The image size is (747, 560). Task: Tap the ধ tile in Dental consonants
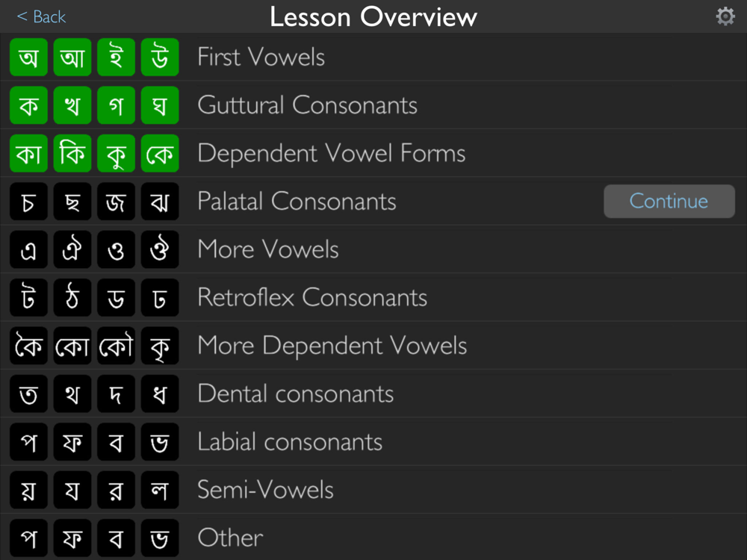pyautogui.click(x=160, y=393)
